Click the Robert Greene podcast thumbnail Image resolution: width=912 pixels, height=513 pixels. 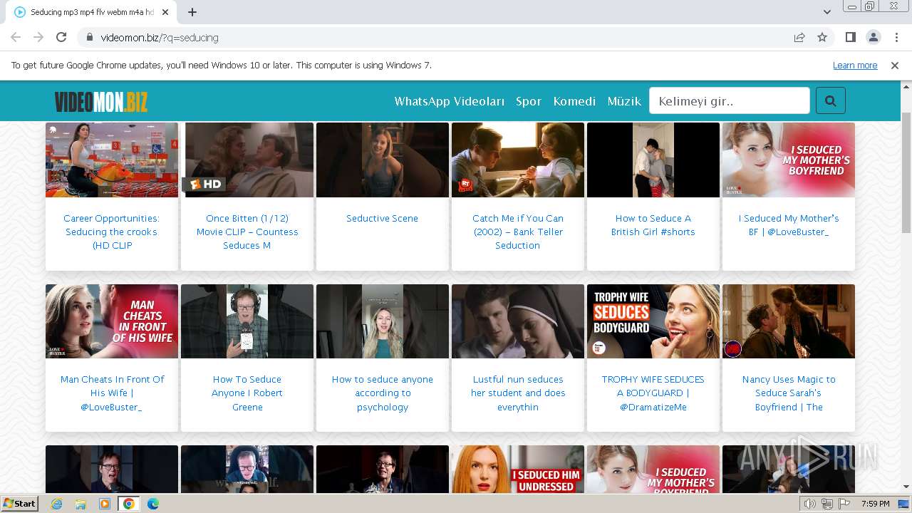tap(247, 321)
